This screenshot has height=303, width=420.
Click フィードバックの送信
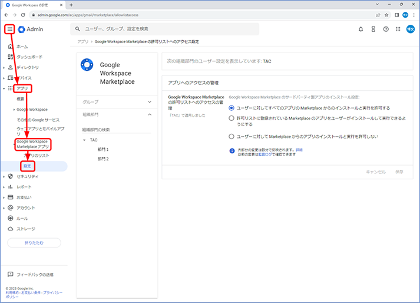[x=35, y=275]
